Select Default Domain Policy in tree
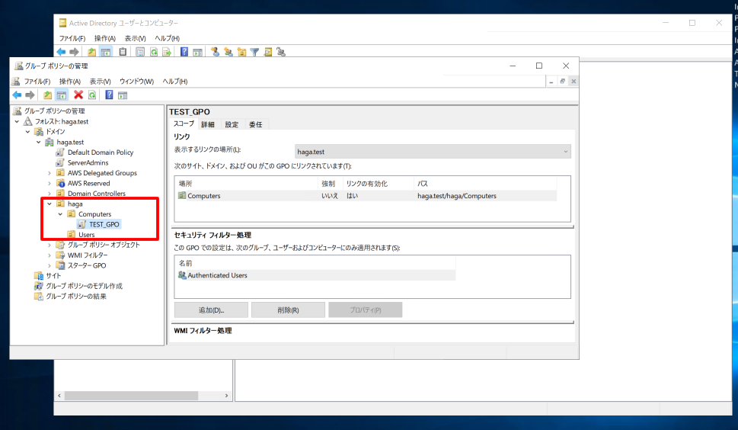This screenshot has height=430, width=738. (101, 152)
